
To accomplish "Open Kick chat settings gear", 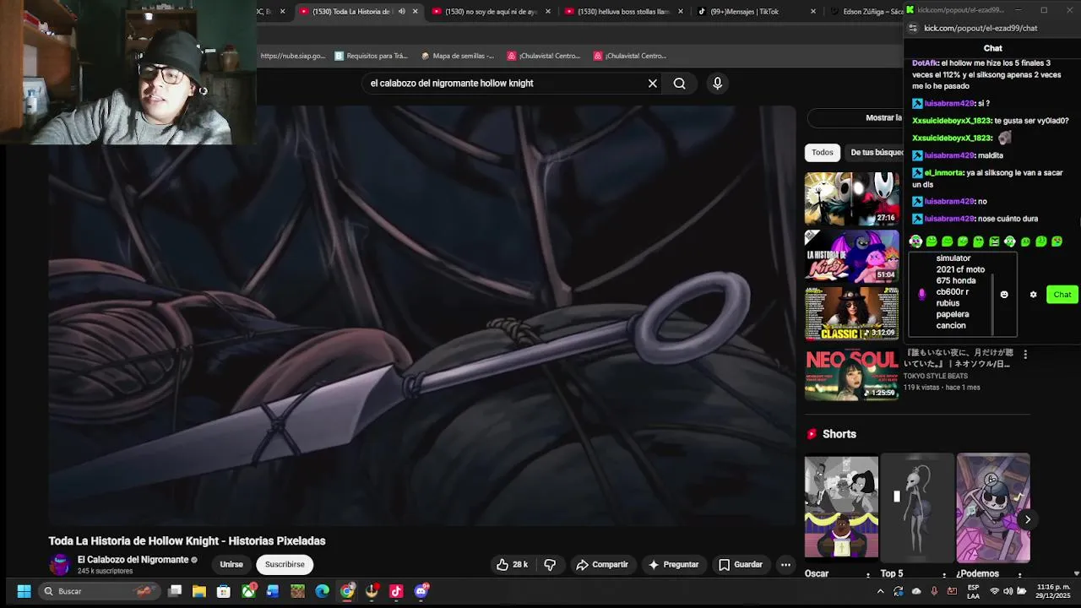I will [1033, 295].
